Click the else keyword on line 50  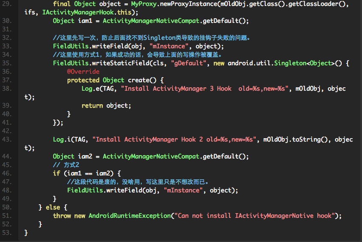(x=53, y=208)
